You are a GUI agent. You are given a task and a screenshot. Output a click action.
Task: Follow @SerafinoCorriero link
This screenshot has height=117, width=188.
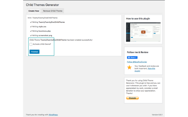click(137, 62)
